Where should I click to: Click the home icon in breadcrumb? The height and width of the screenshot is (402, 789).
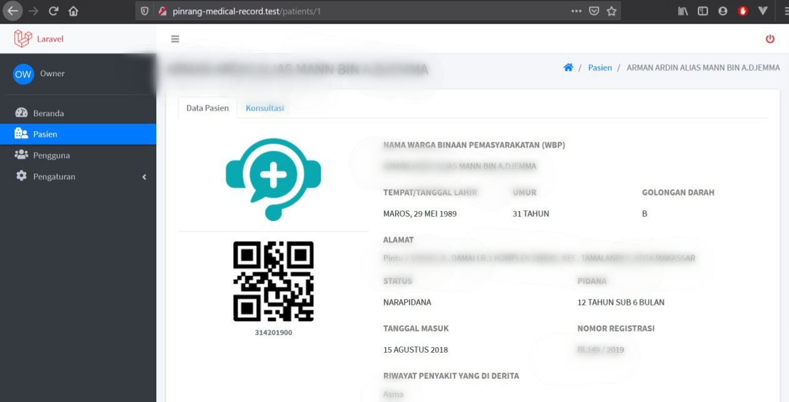tap(568, 67)
